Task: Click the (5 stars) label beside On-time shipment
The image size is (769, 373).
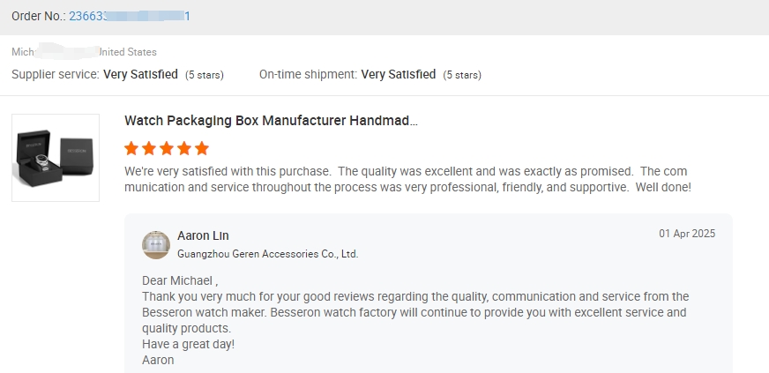Action: (x=462, y=75)
